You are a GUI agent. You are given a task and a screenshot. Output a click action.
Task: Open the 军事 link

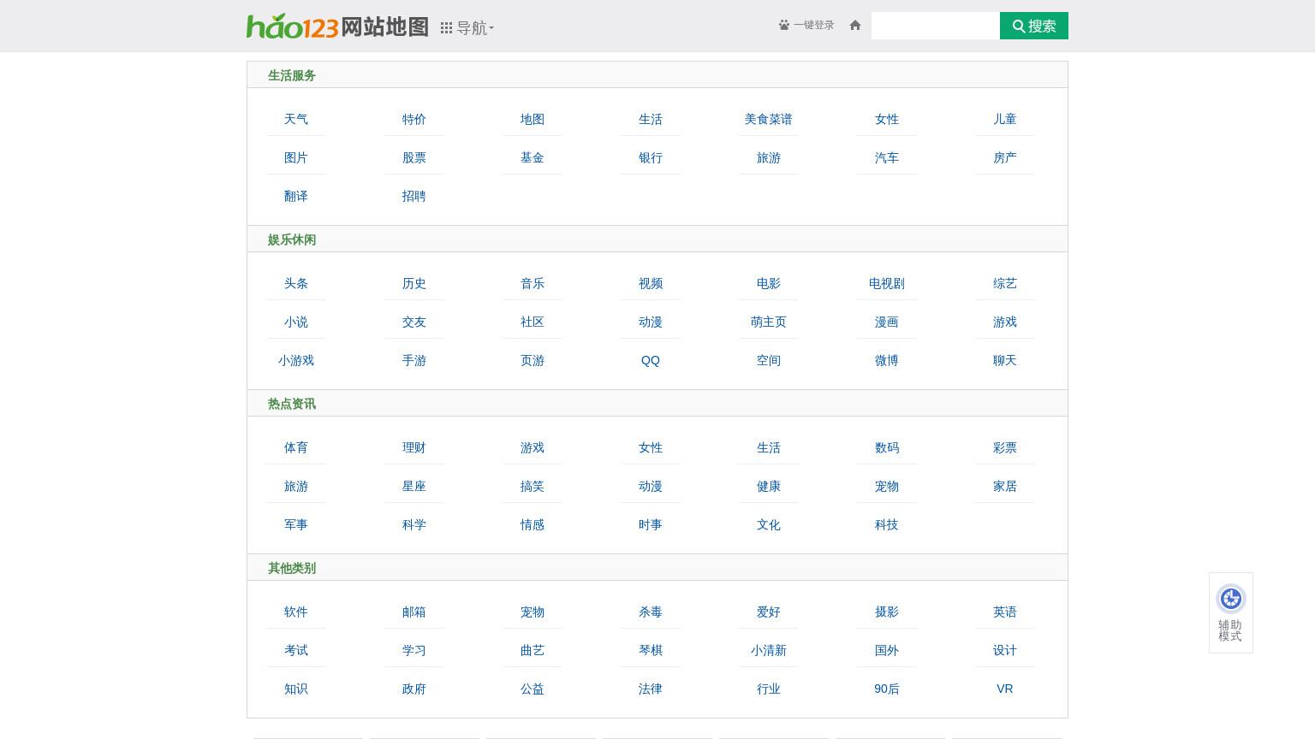[x=296, y=524]
